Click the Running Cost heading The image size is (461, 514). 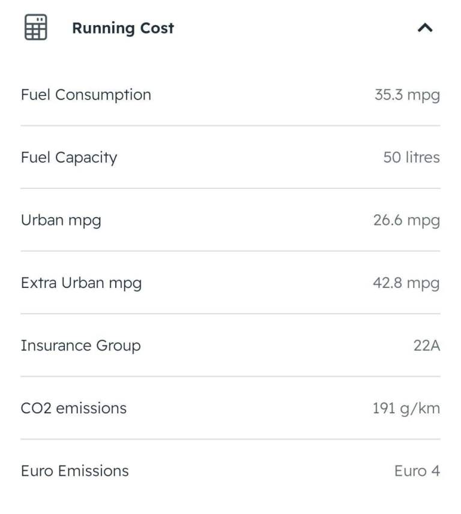click(122, 28)
